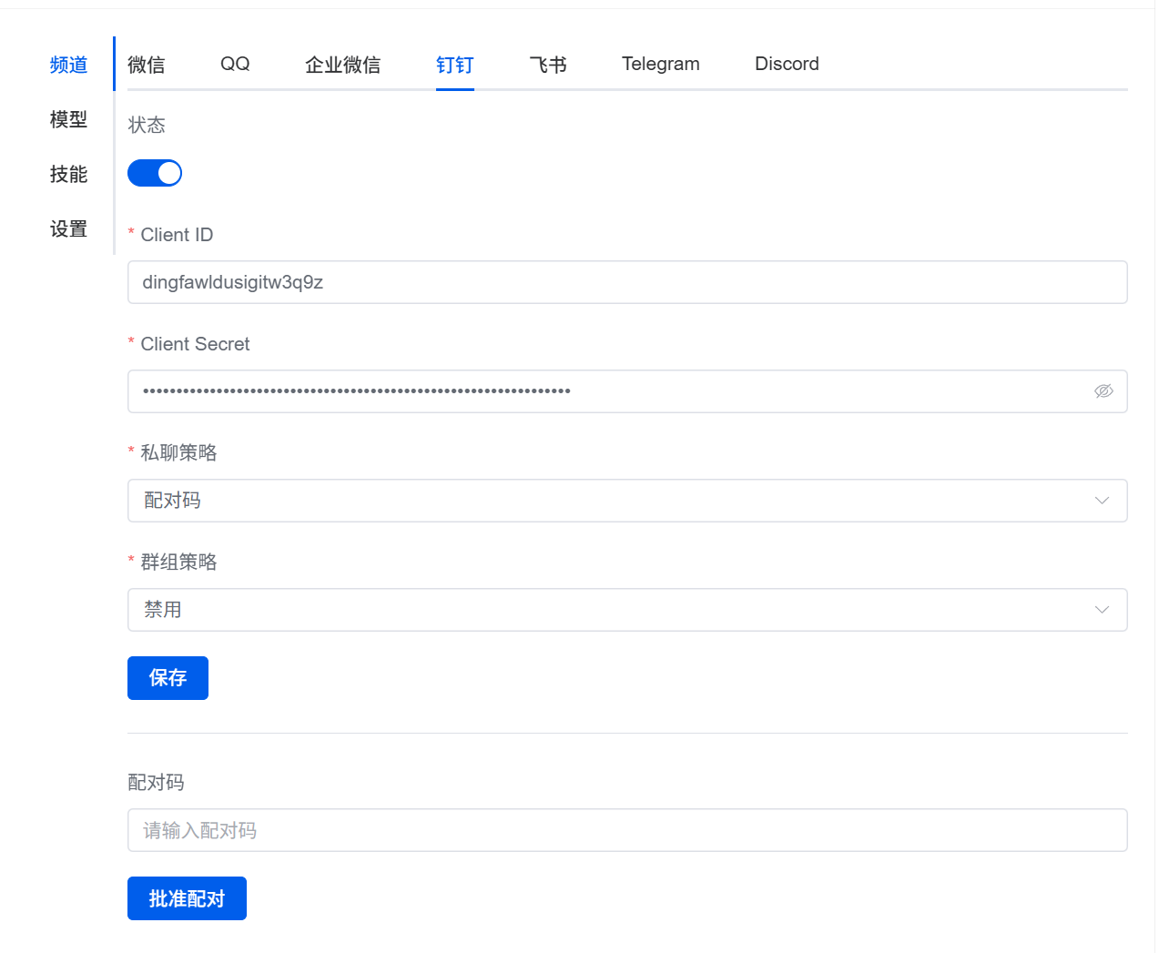Screen dimensions: 1159x953
Task: Open 模型 in the sidebar menu
Action: pyautogui.click(x=68, y=119)
